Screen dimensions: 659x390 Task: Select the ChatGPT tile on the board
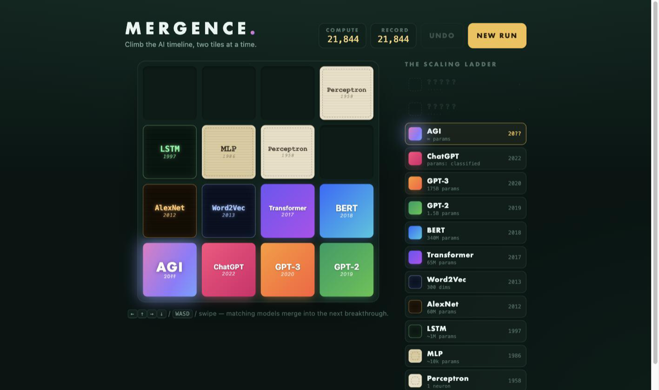229,270
